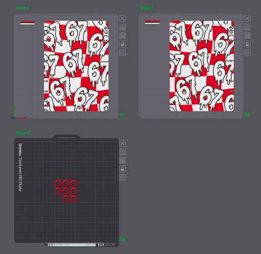
Task: Remove the Front plate with its X icon
Action: pos(122,18)
